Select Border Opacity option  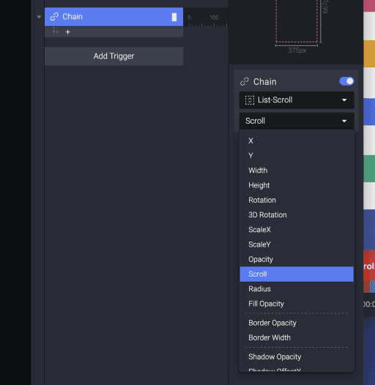(297, 323)
